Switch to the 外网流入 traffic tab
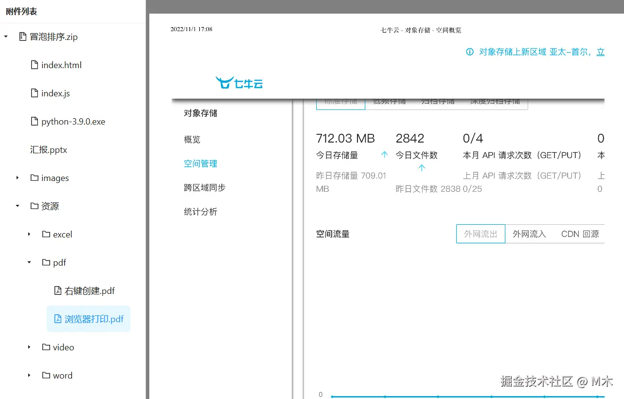This screenshot has width=624, height=399. pos(529,234)
